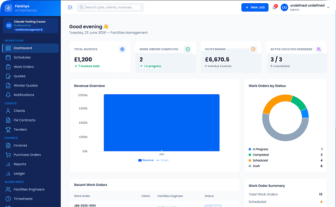
Task: Click the Purchase Orders cart icon
Action: (x=8, y=155)
